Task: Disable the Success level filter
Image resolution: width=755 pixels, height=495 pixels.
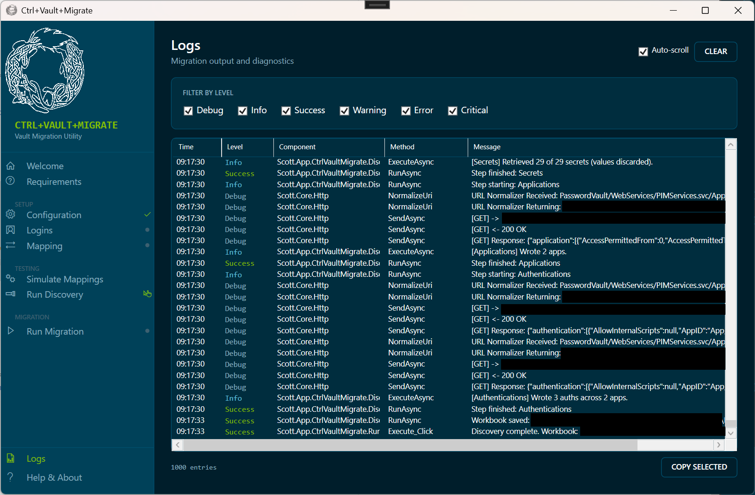Action: coord(286,111)
